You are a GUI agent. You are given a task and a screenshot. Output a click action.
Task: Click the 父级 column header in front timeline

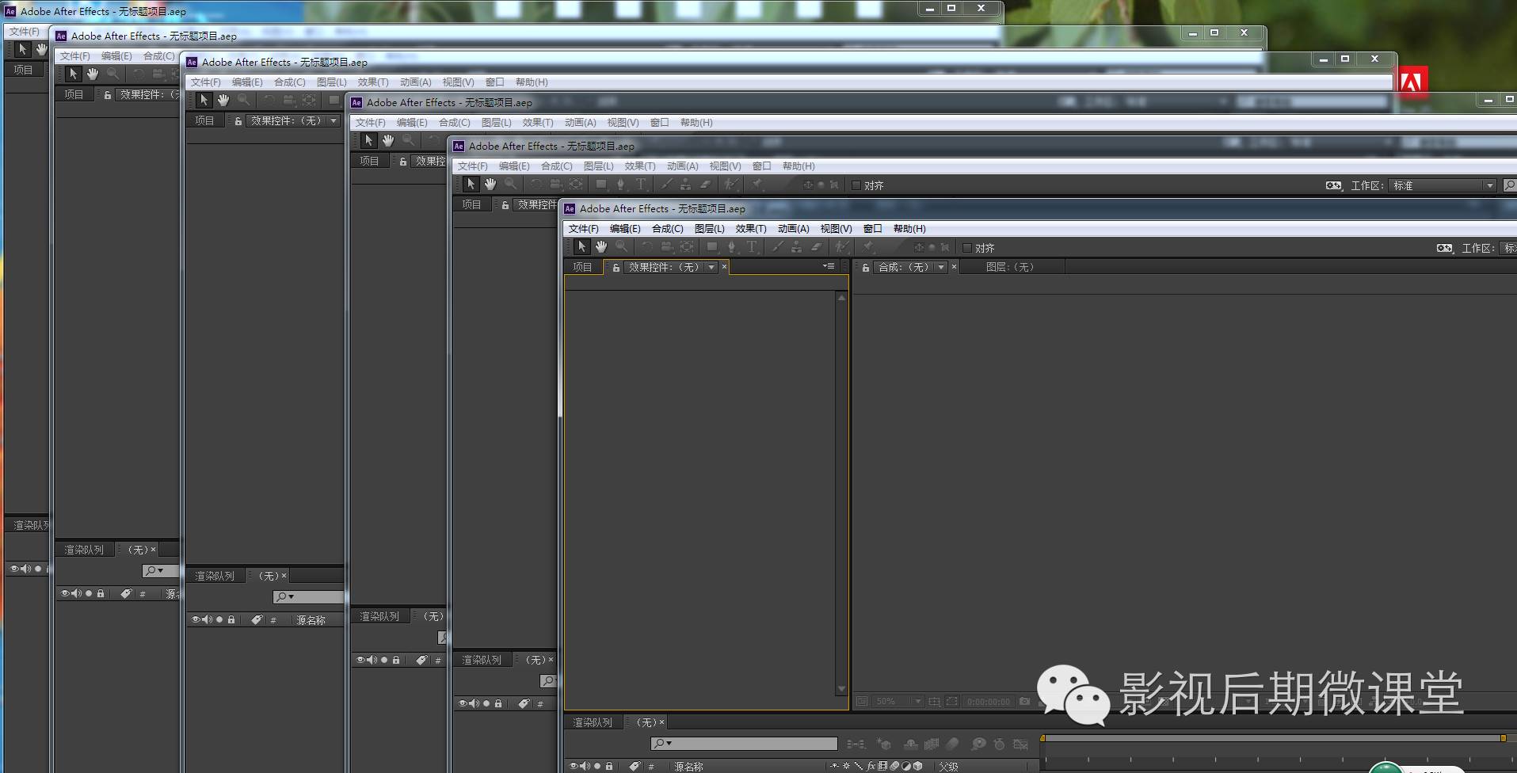[948, 767]
